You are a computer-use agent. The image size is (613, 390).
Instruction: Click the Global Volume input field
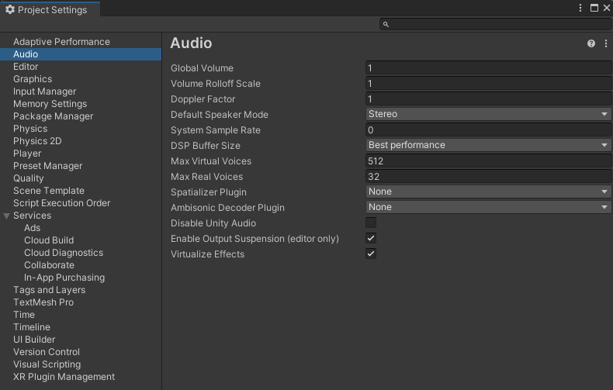[x=488, y=68]
